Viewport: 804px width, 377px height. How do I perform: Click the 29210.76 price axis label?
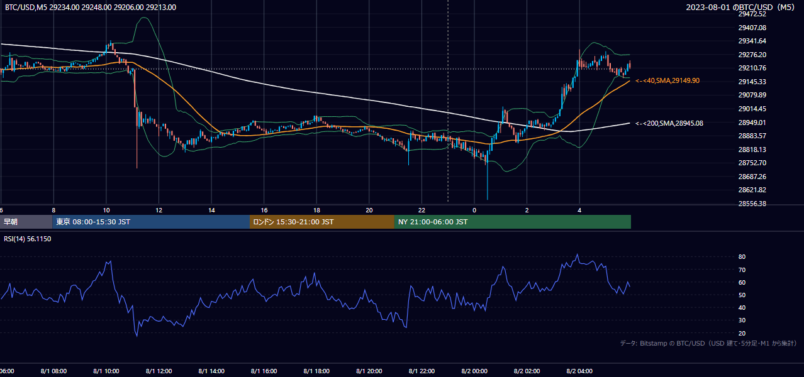pos(752,68)
